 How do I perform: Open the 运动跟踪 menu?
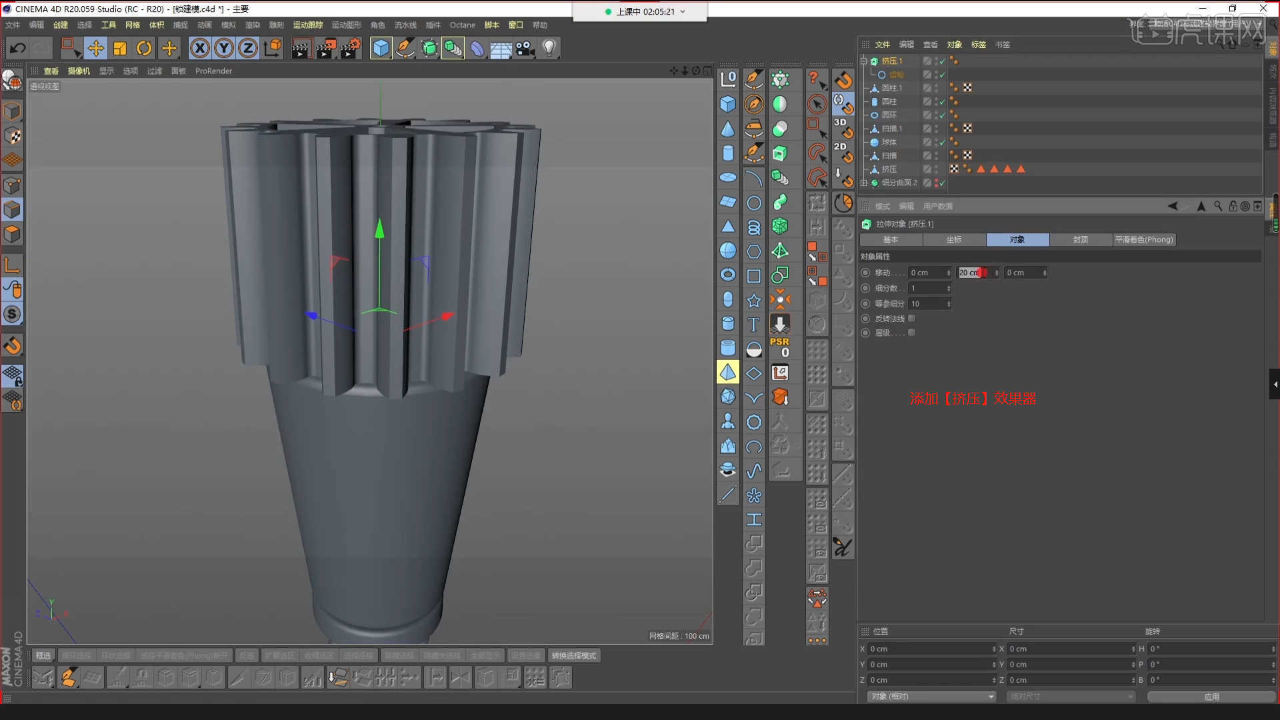point(307,25)
